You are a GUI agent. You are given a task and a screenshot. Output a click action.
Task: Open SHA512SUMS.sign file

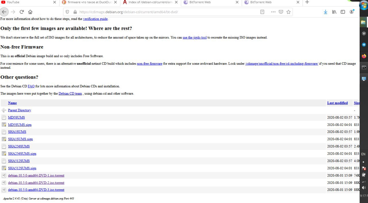pyautogui.click(x=22, y=168)
